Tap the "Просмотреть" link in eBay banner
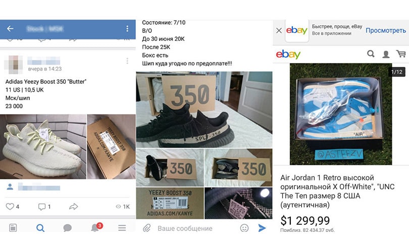 tap(386, 30)
